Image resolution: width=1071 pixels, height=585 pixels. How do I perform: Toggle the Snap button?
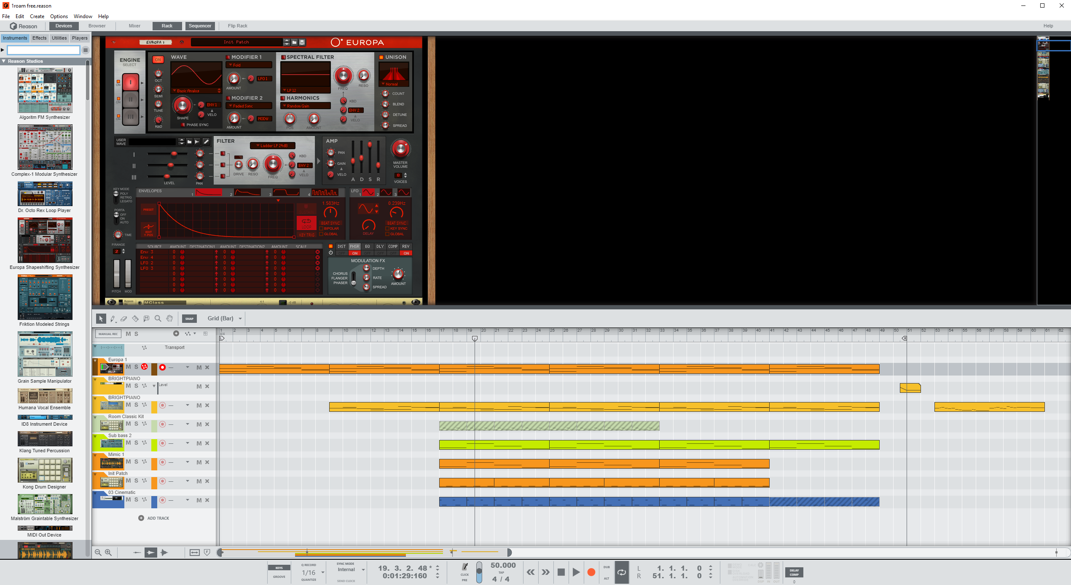189,319
